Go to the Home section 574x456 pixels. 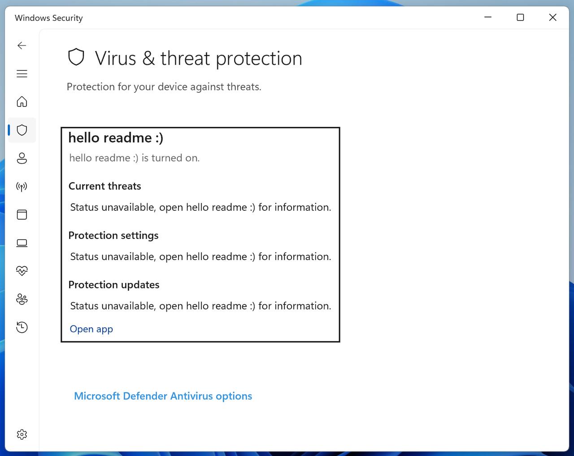pyautogui.click(x=22, y=102)
